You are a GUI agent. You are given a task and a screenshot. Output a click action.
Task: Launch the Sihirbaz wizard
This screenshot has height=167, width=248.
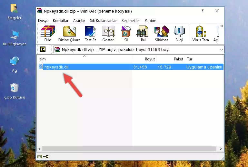pyautogui.click(x=162, y=34)
